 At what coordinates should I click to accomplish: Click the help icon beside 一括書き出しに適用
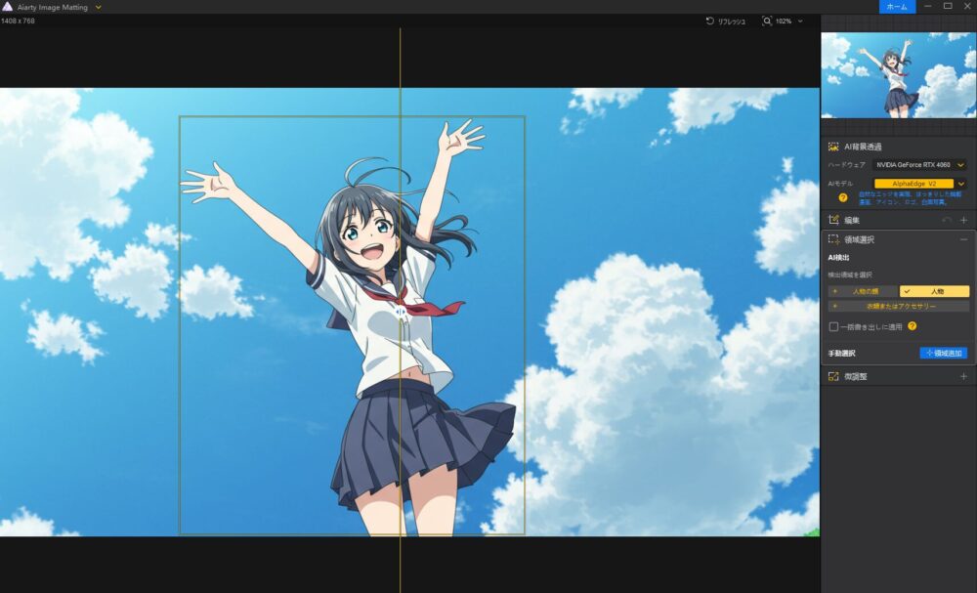click(913, 325)
